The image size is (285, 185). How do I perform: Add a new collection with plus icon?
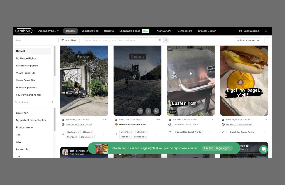pos(53,102)
